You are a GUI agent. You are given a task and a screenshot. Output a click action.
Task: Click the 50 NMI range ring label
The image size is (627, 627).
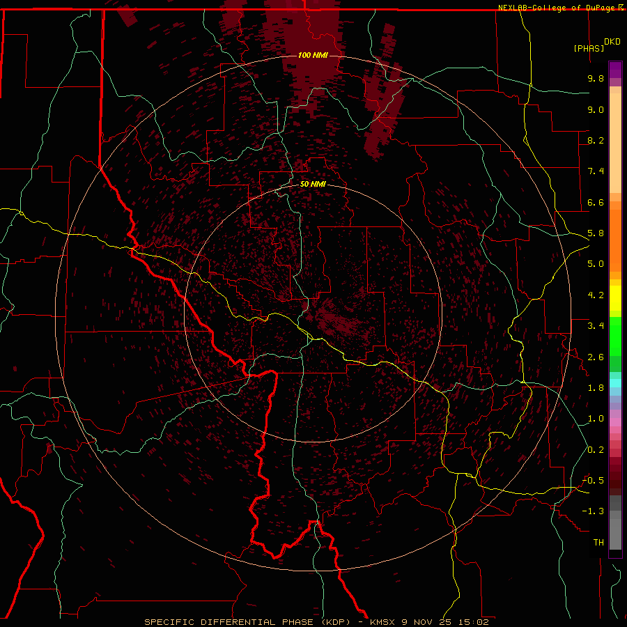[x=313, y=185]
